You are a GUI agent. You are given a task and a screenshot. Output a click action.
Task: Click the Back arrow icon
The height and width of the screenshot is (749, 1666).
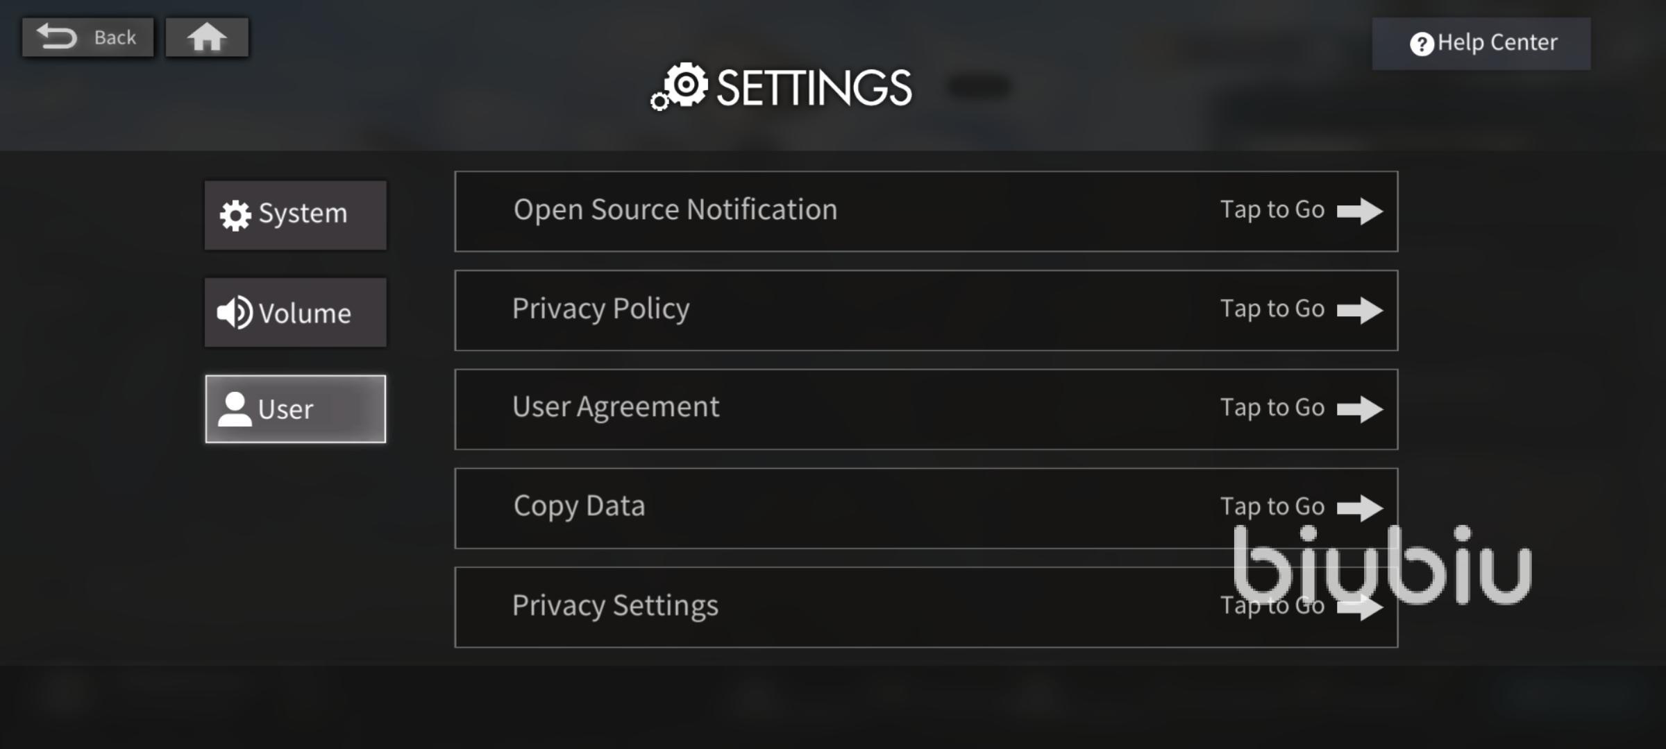[x=56, y=37]
